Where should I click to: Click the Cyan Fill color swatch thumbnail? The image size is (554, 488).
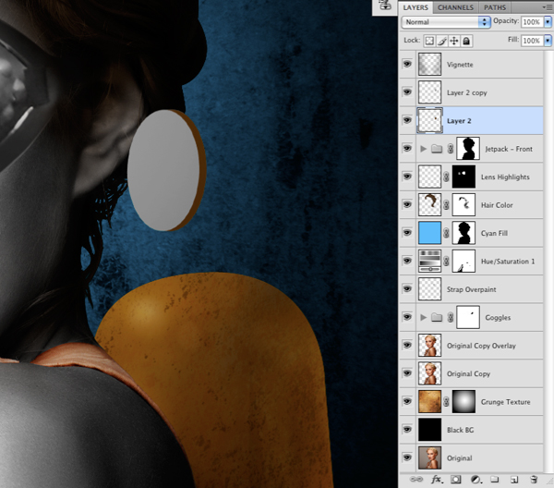(429, 233)
